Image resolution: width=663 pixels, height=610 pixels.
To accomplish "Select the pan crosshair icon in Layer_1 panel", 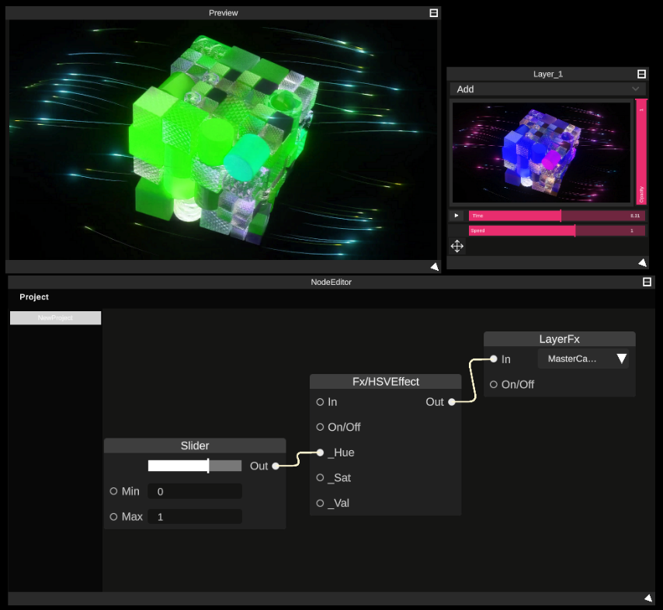I will (x=456, y=246).
